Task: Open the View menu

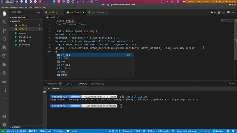Action: (x=21, y=8)
